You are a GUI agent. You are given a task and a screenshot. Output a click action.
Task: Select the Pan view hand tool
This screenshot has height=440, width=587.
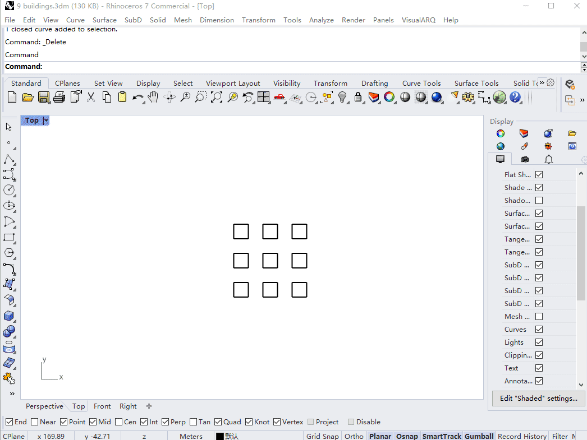(x=153, y=98)
